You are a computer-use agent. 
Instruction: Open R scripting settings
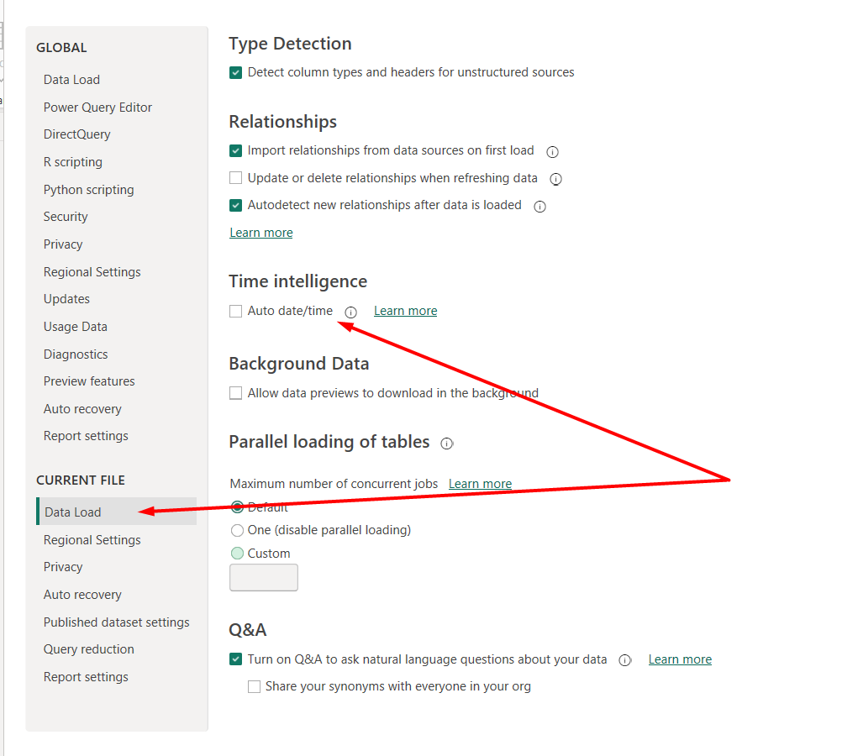pos(72,162)
